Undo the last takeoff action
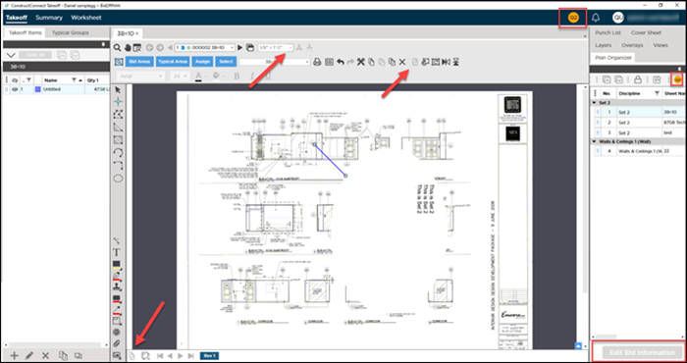This screenshot has height=363, width=687. click(x=341, y=62)
